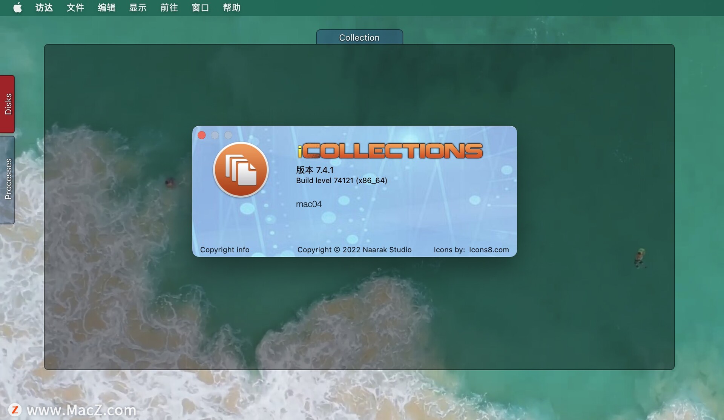Click the 版本 7.4.1 version text

click(x=315, y=170)
